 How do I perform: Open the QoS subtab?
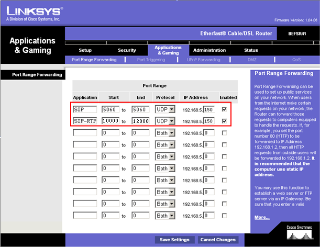tap(296, 60)
